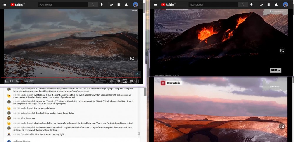294x142 pixels.
Task: Open notifications bell in left YouTube window
Action: (x=126, y=5)
